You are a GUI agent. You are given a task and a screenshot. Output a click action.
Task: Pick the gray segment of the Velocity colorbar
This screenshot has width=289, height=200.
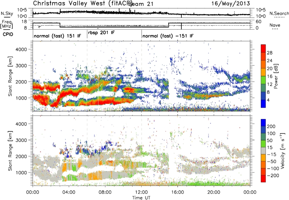point(263,151)
